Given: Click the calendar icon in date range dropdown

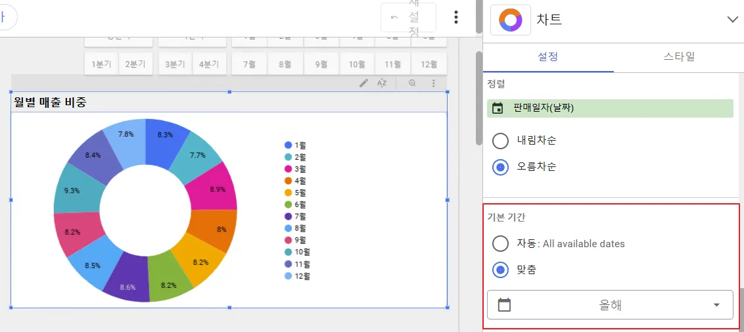Looking at the screenshot, I should 504,305.
